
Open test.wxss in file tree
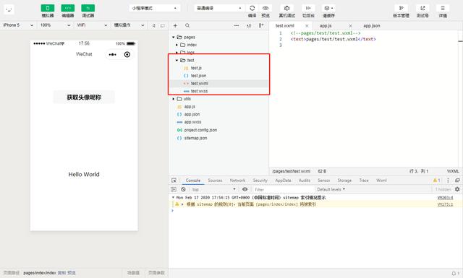click(199, 91)
